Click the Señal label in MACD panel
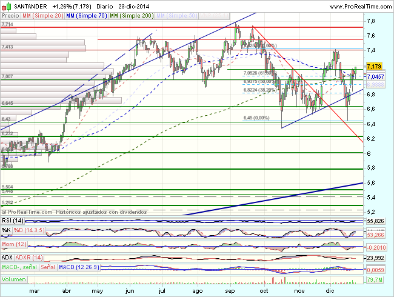 [48, 267]
